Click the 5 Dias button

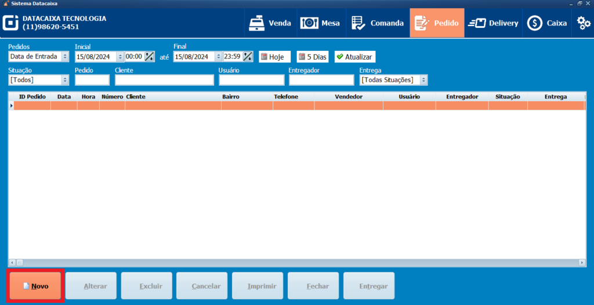(313, 57)
